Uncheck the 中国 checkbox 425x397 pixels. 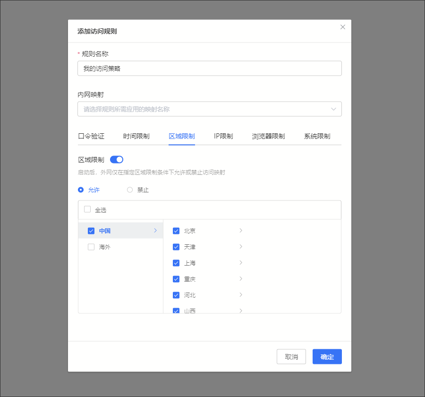pyautogui.click(x=91, y=231)
